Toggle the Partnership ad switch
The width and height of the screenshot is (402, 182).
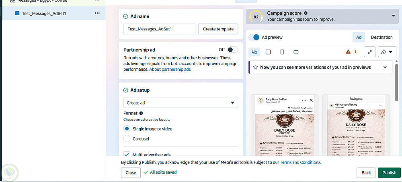[232, 50]
